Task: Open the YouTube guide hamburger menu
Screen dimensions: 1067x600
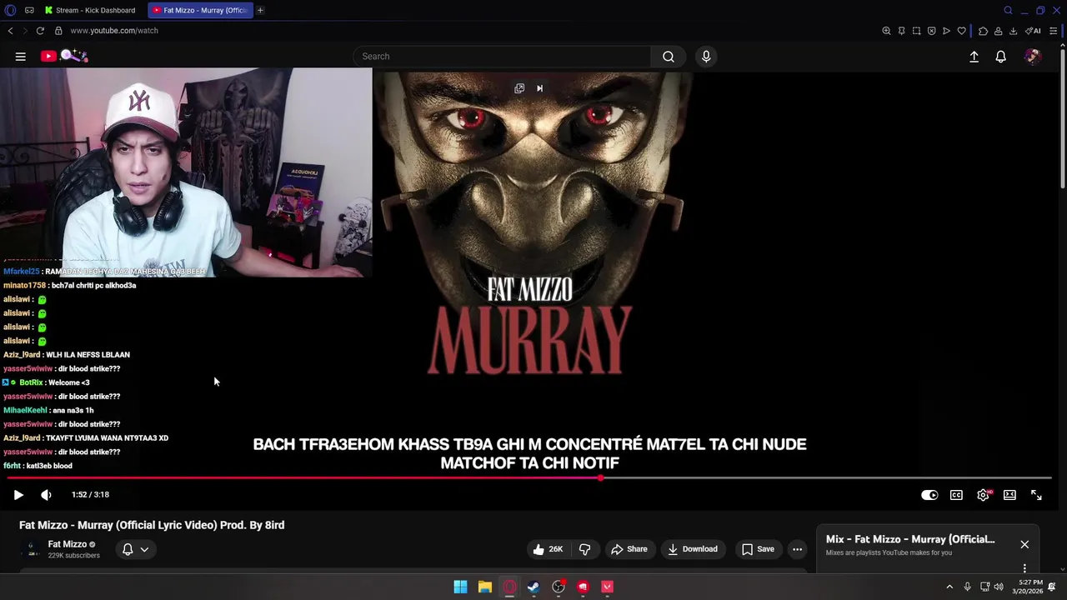Action: [x=20, y=57]
